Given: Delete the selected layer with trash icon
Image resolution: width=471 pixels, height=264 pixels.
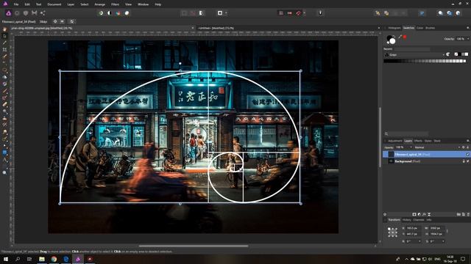Looking at the screenshot, I should [x=468, y=214].
